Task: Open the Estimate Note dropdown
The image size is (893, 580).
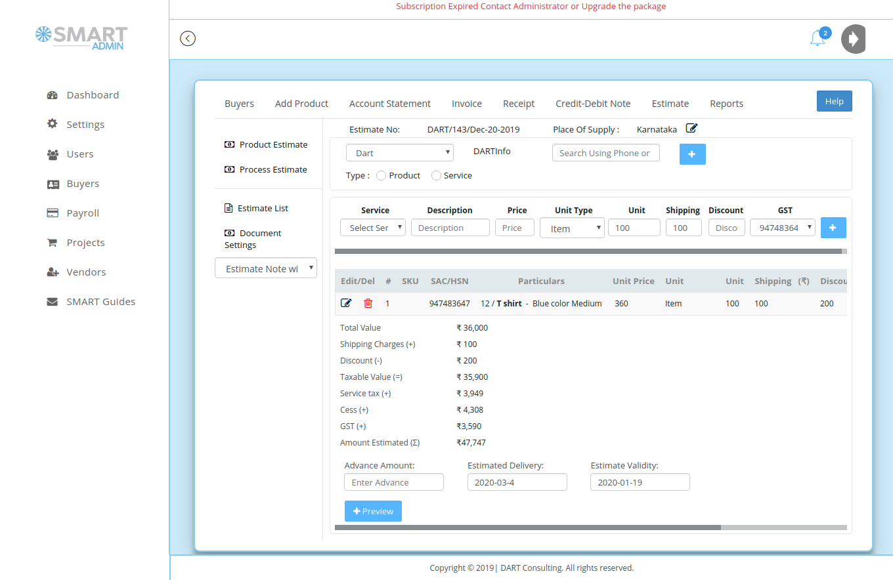Action: (266, 268)
